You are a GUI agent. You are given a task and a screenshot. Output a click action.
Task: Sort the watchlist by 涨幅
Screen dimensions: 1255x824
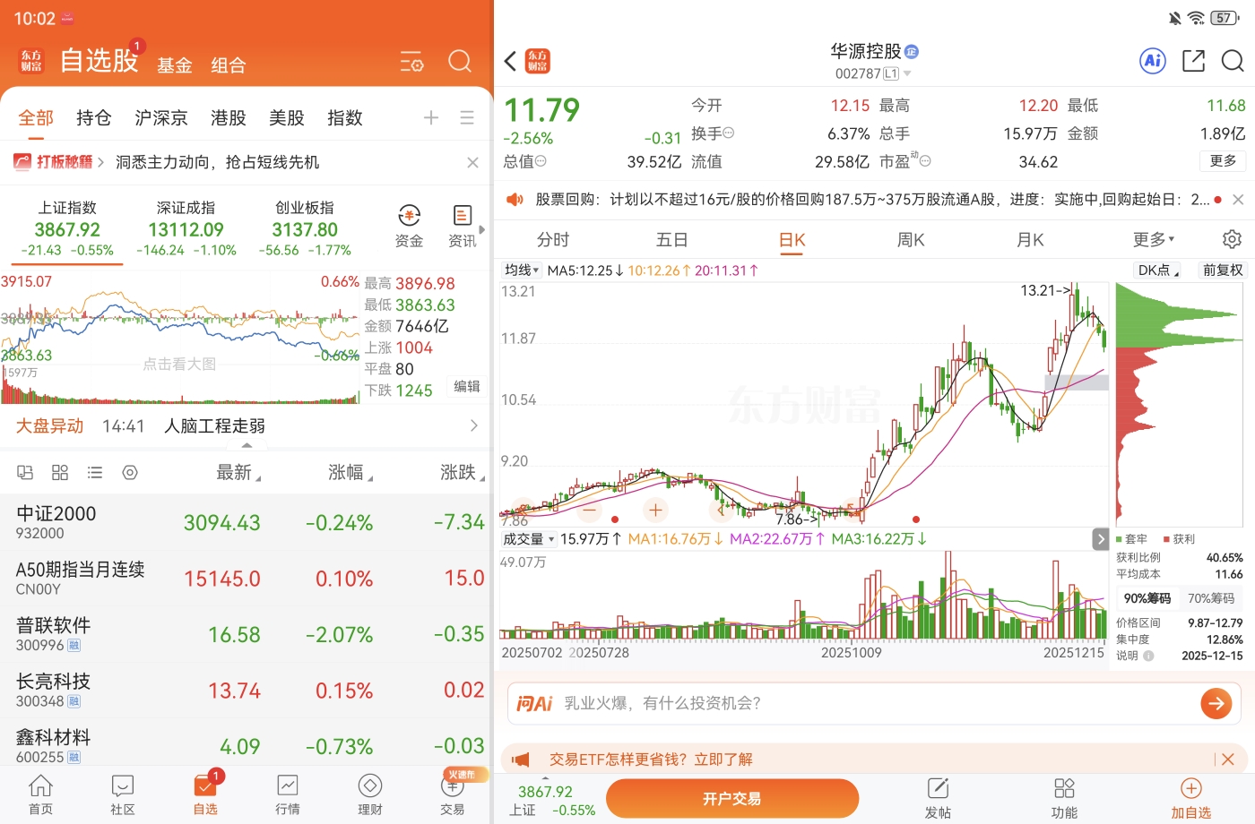[x=351, y=473]
